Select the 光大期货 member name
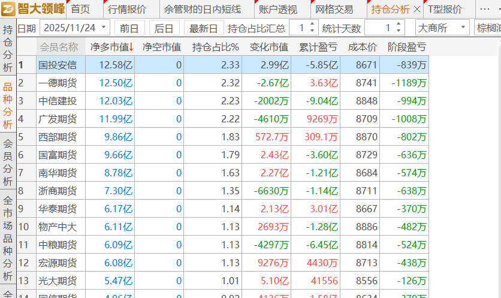The width and height of the screenshot is (501, 298). (x=58, y=281)
